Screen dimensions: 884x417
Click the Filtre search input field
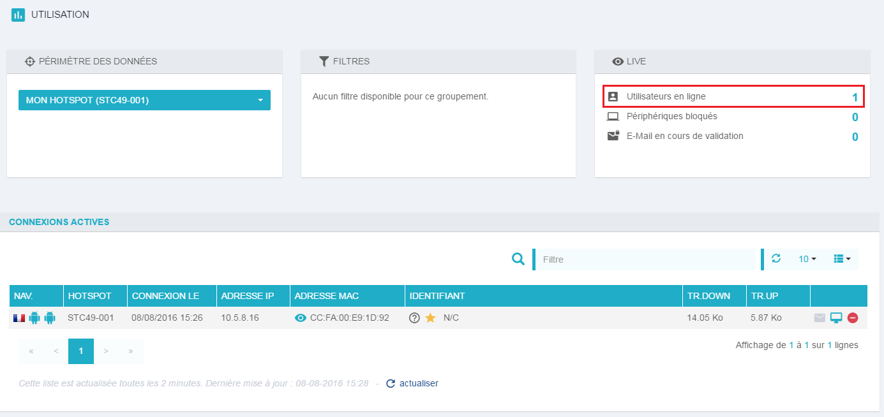[x=646, y=260]
